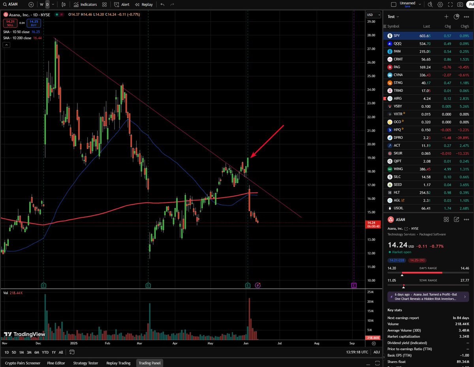Click the 14.25 BUY button
Viewport: 474px width, 367px height.
click(34, 23)
